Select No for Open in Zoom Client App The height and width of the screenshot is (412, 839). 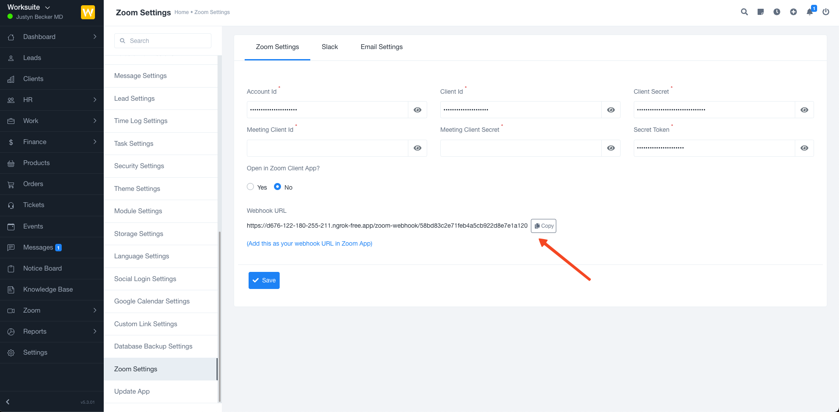point(277,187)
